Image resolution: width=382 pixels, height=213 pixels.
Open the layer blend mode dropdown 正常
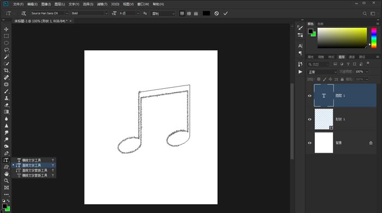coord(323,72)
